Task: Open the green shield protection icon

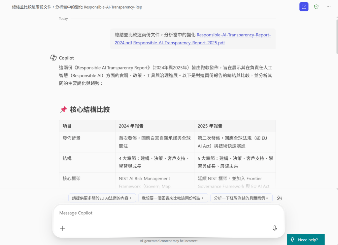Action: pyautogui.click(x=316, y=7)
